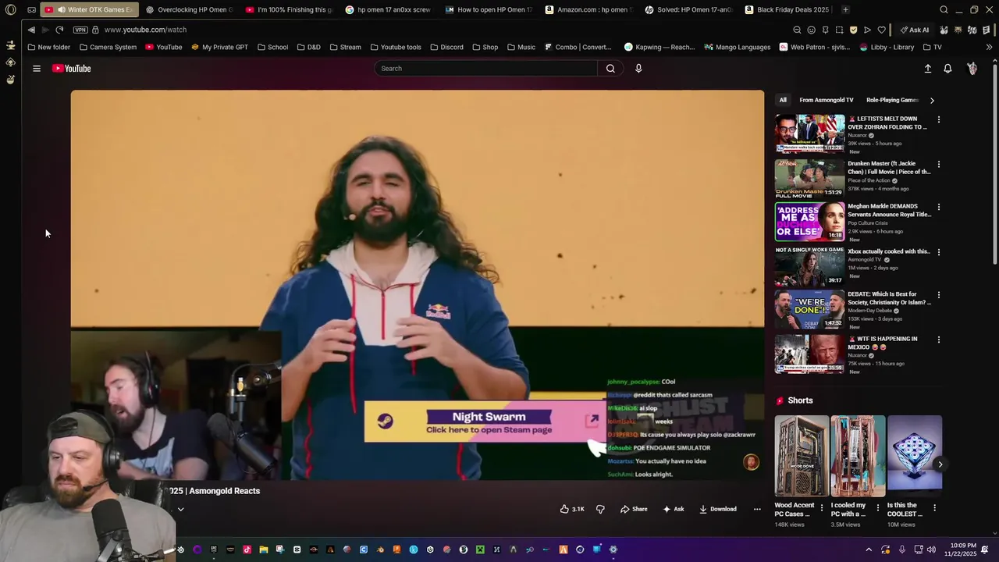Click the shield ad-blocker icon in address bar
This screenshot has height=562, width=999.
pos(853,30)
